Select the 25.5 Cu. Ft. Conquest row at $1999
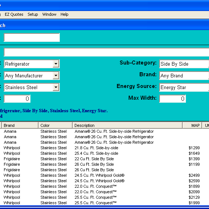Viewport: 209px width, 209px height. tap(104, 203)
